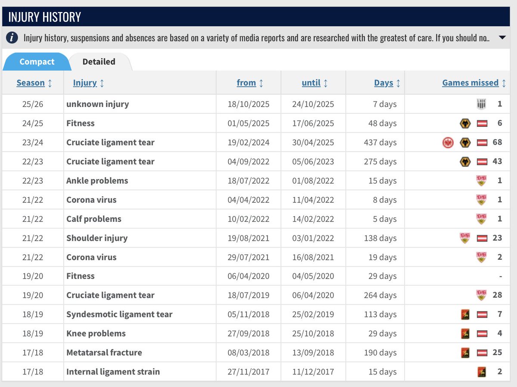Screen dimensions: 517x387
Task: Select the from date '19/02/2024'
Action: click(249, 142)
